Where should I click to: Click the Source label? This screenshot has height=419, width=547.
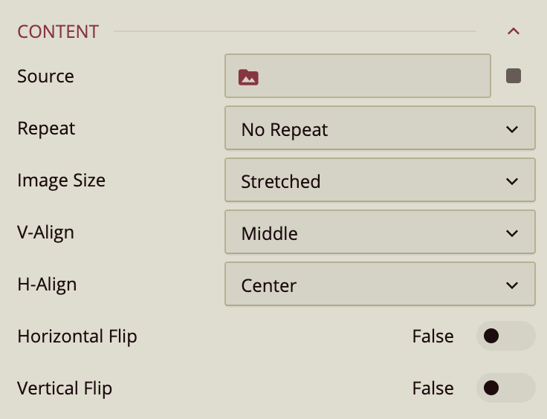45,76
